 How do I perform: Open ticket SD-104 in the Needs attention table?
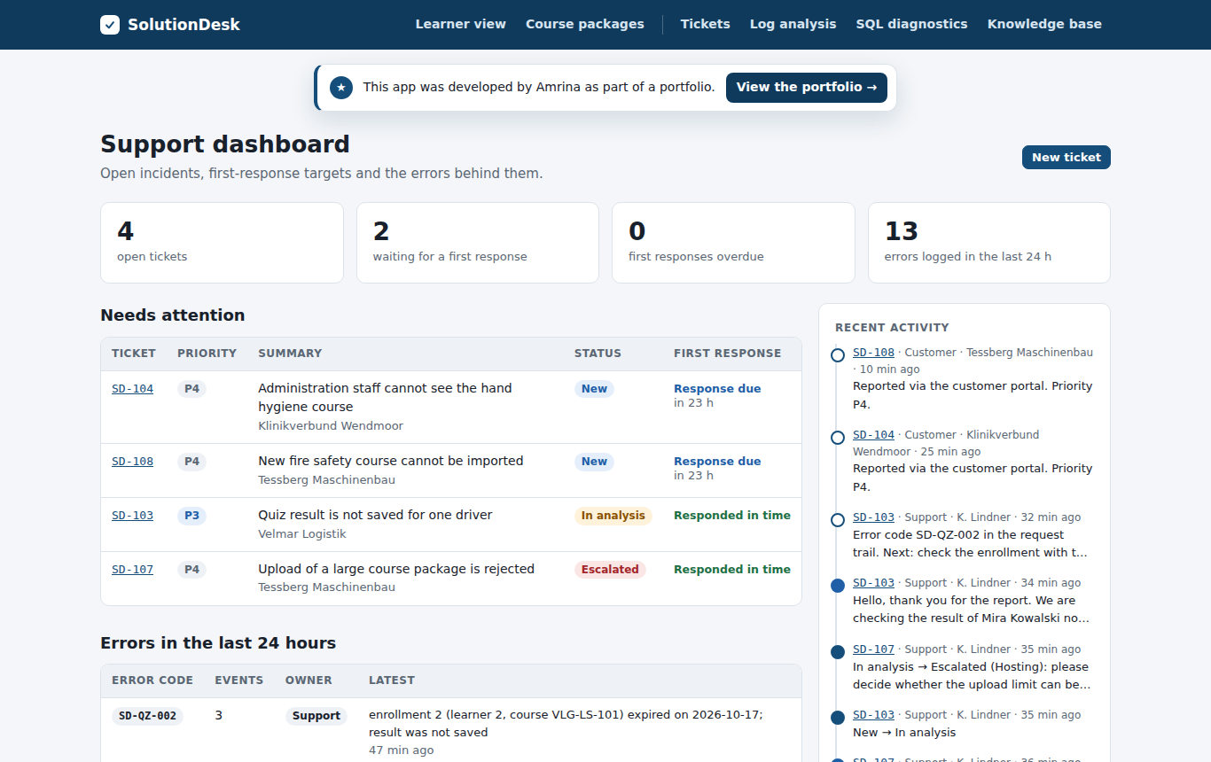(132, 389)
